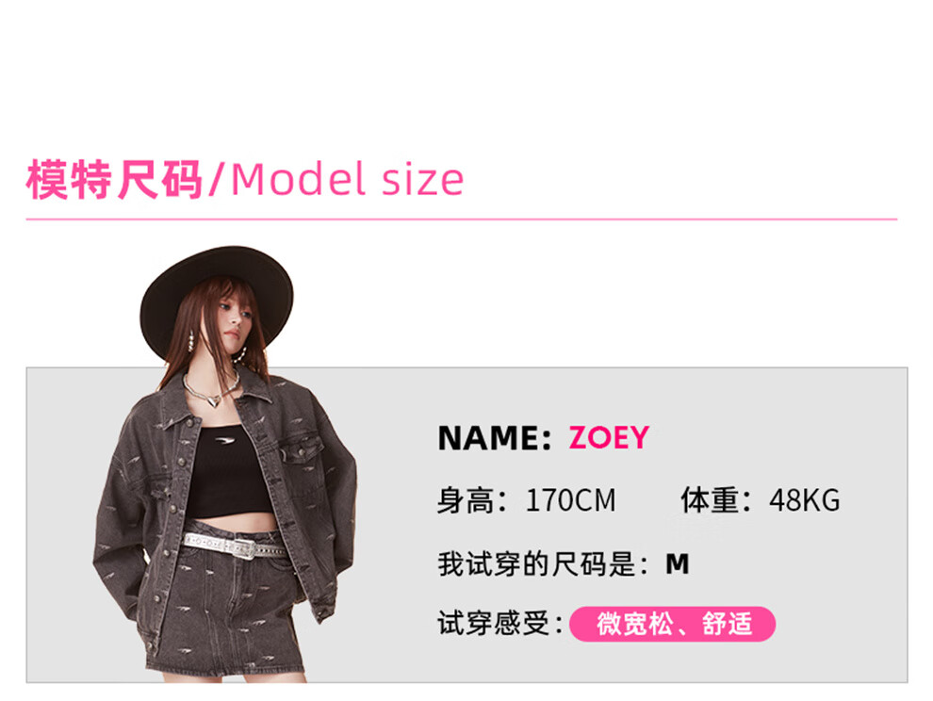The image size is (933, 701).
Task: Click the model's dangling earring
Action: tap(191, 342)
